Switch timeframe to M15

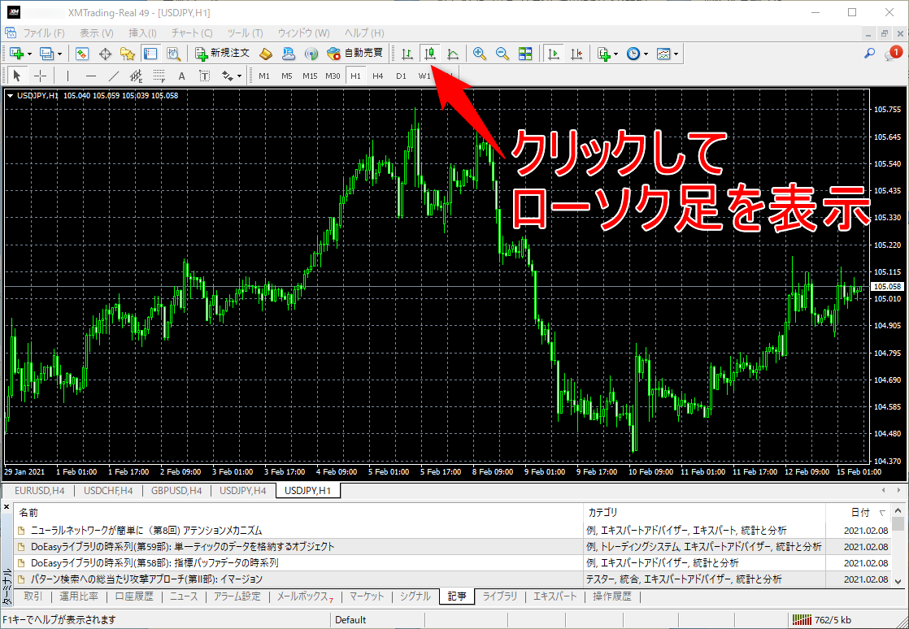coord(310,76)
